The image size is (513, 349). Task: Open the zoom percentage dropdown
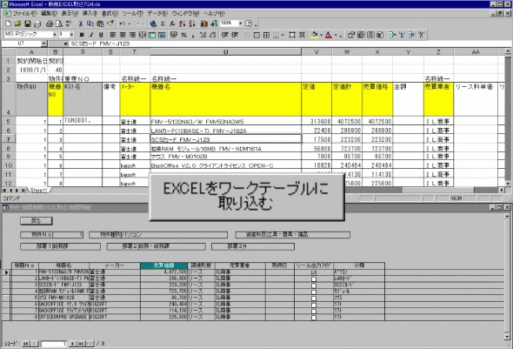(241, 23)
